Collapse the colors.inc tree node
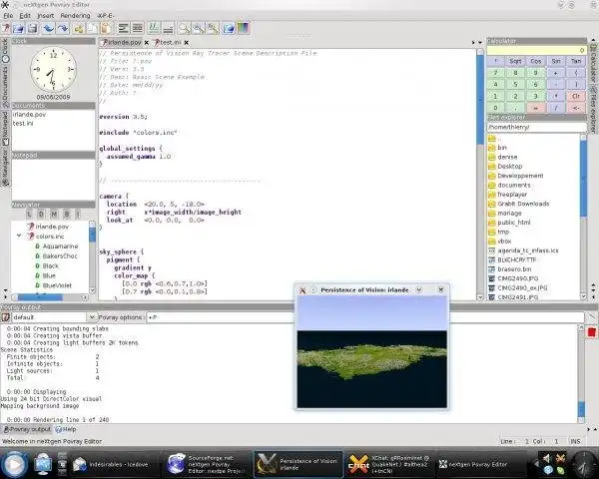The height and width of the screenshot is (479, 599). (18, 237)
